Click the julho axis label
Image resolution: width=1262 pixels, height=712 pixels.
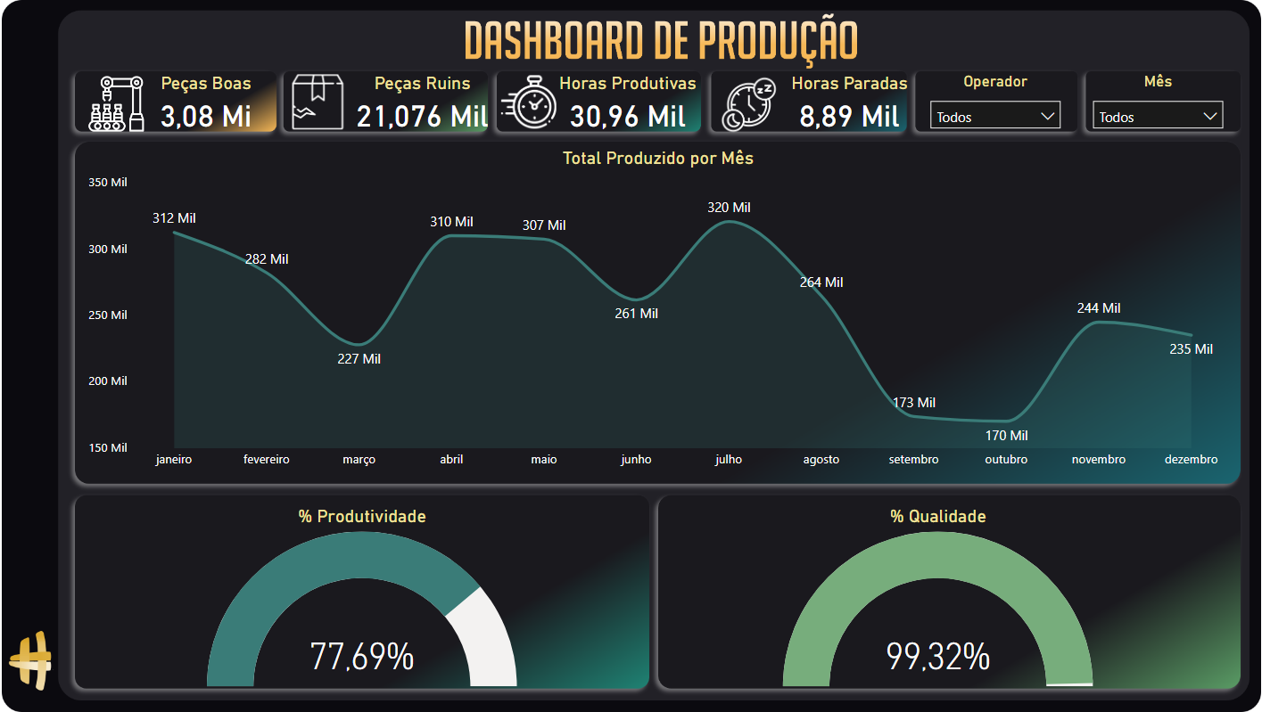click(729, 460)
